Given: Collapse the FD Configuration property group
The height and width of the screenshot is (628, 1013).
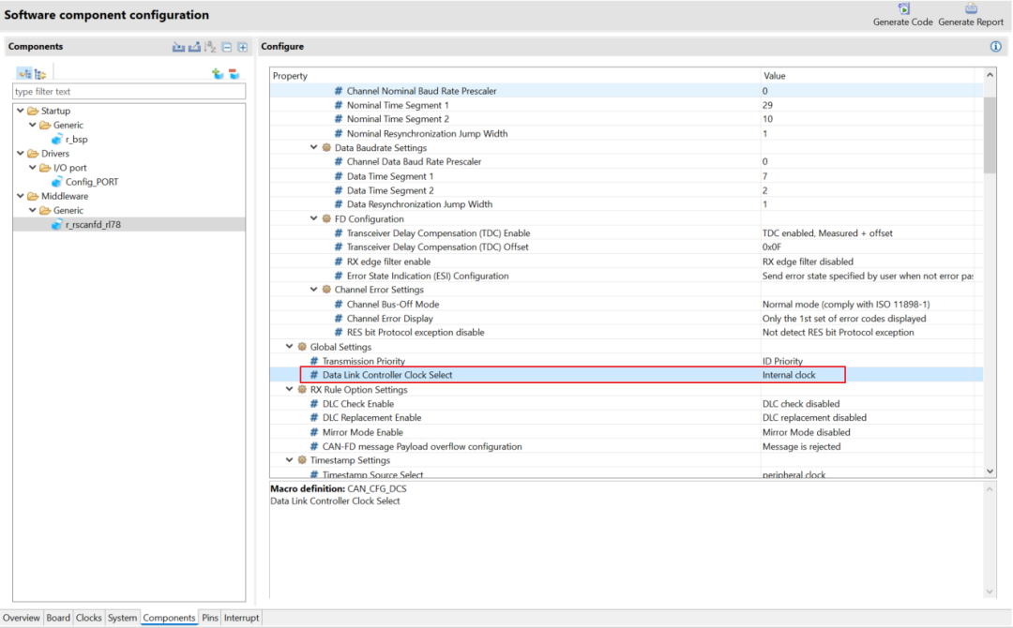Looking at the screenshot, I should [314, 218].
